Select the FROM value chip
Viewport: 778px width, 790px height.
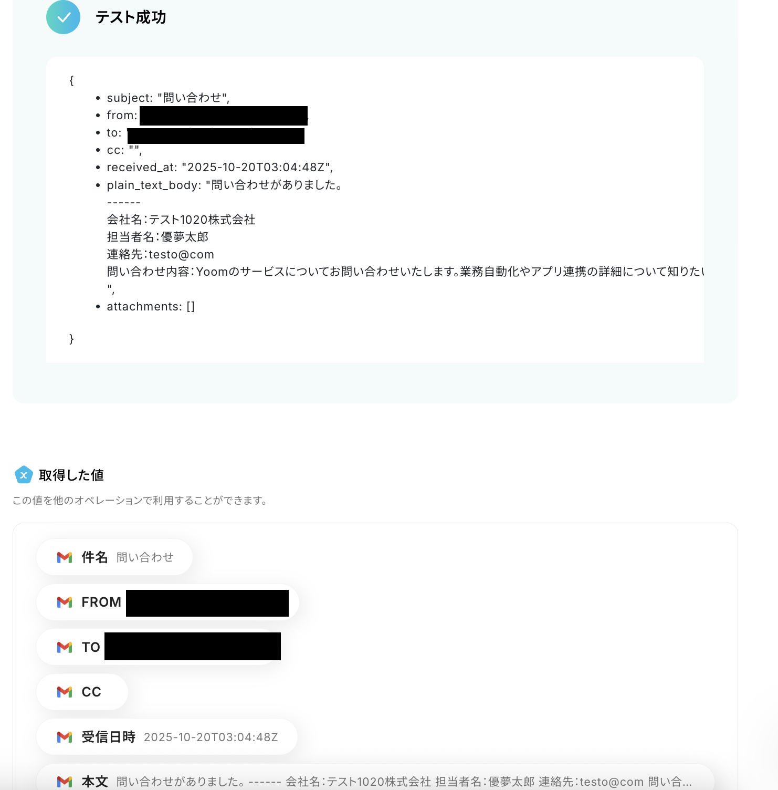[168, 602]
